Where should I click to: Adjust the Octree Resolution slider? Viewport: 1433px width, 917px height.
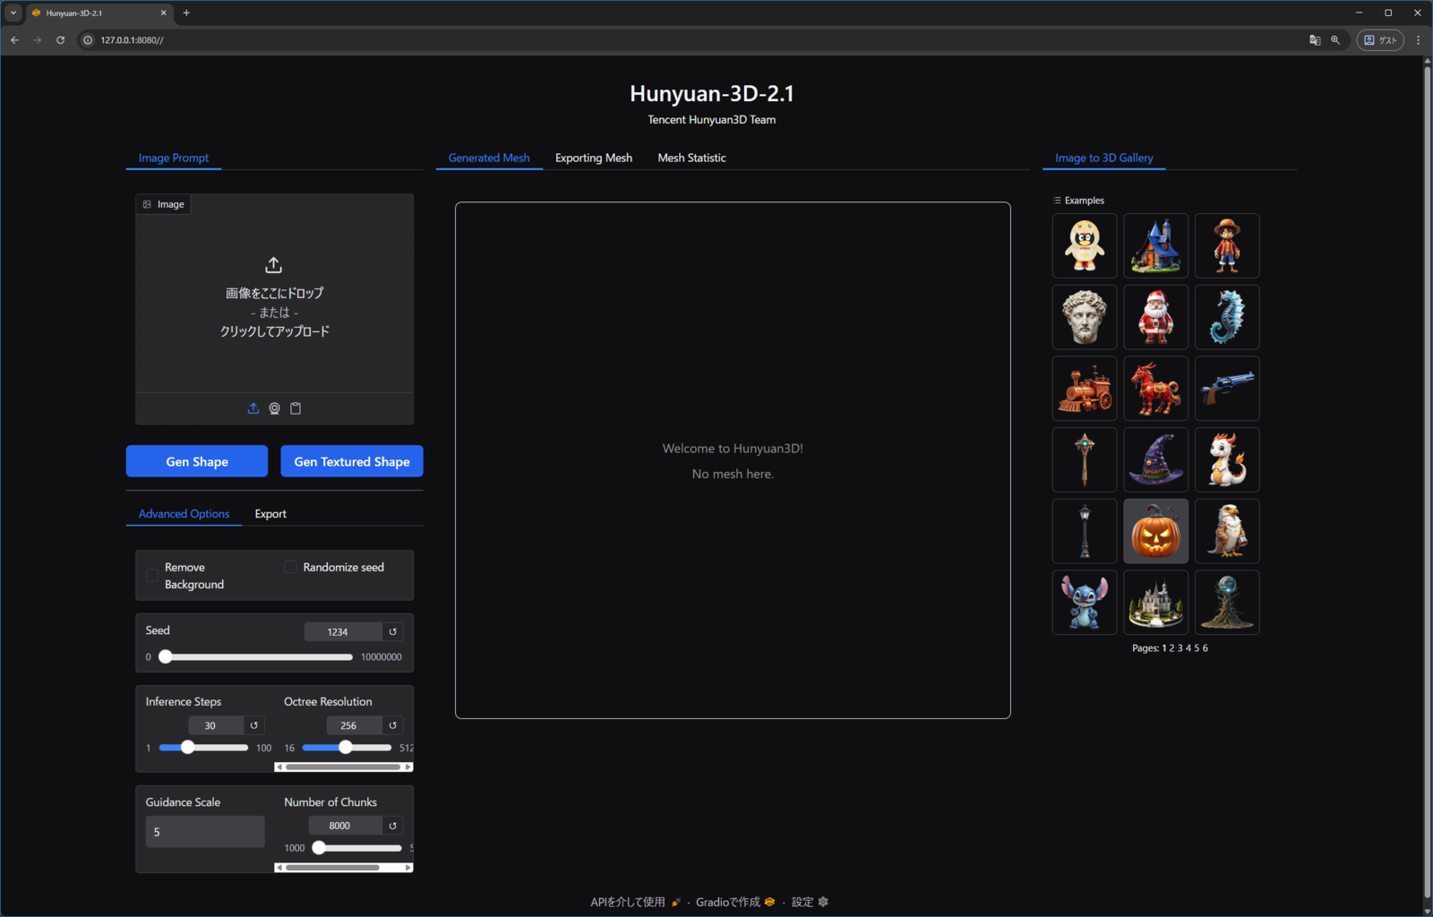coord(347,748)
